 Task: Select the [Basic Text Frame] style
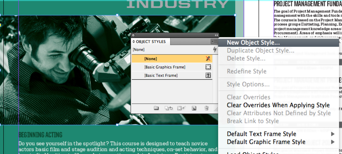point(172,76)
